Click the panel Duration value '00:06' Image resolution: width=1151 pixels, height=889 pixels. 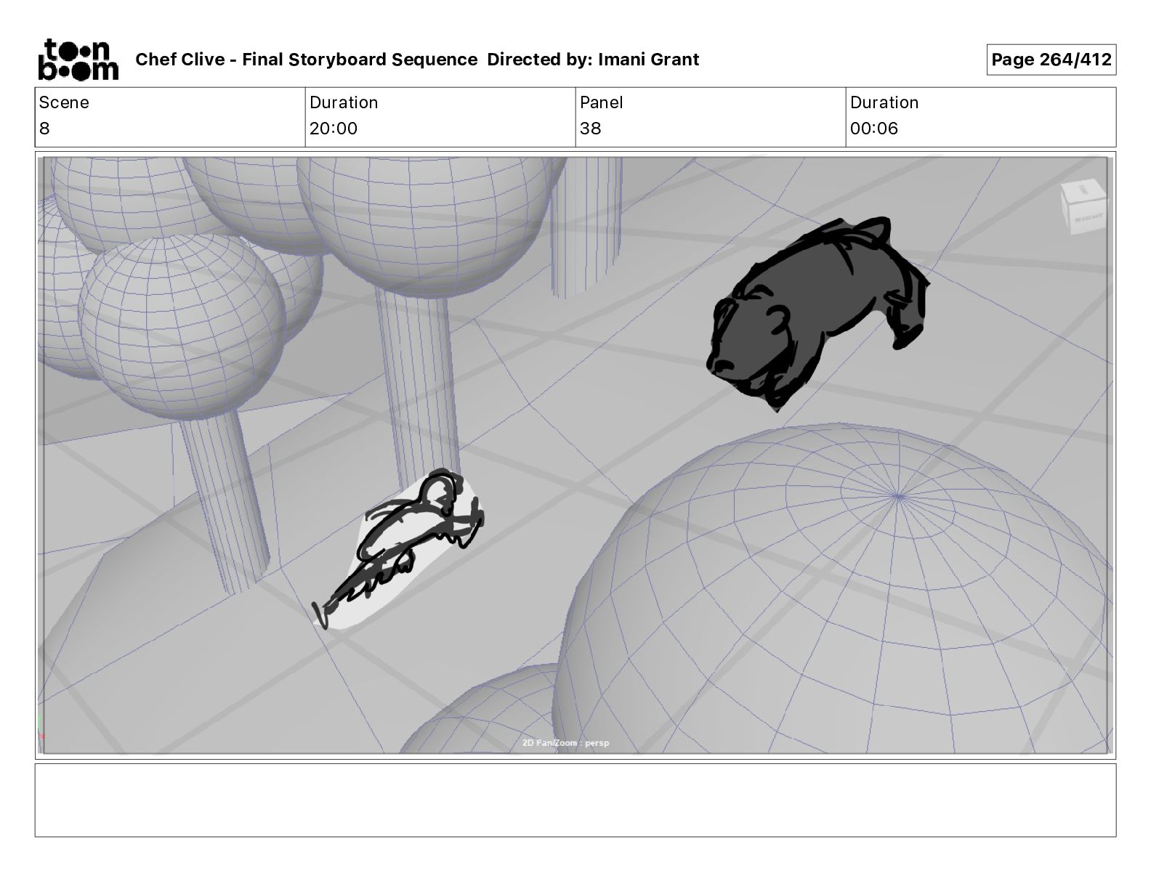874,129
